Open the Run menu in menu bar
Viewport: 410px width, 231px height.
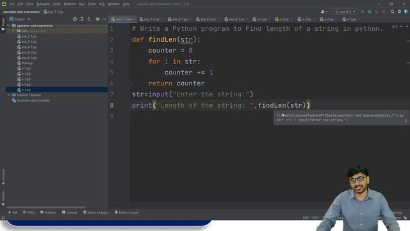(82, 4)
